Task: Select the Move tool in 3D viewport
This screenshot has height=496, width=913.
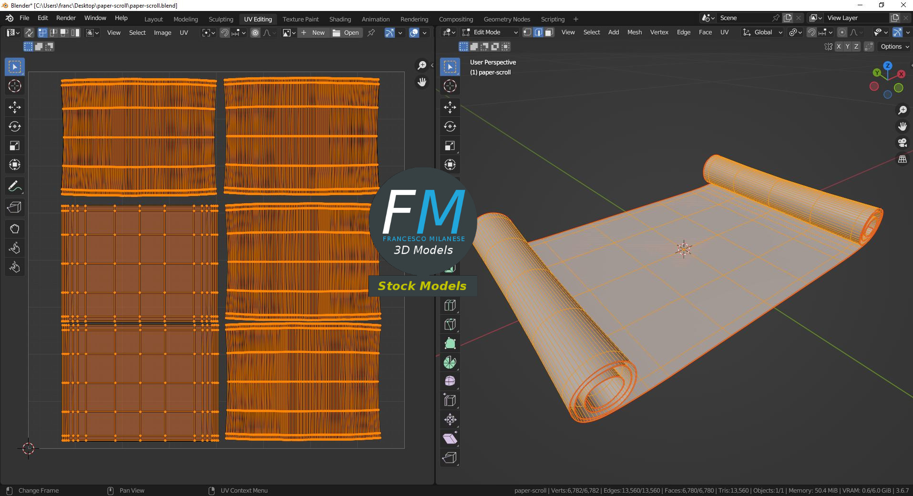Action: coord(450,107)
